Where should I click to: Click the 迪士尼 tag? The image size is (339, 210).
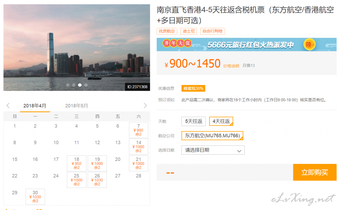pyautogui.click(x=189, y=31)
